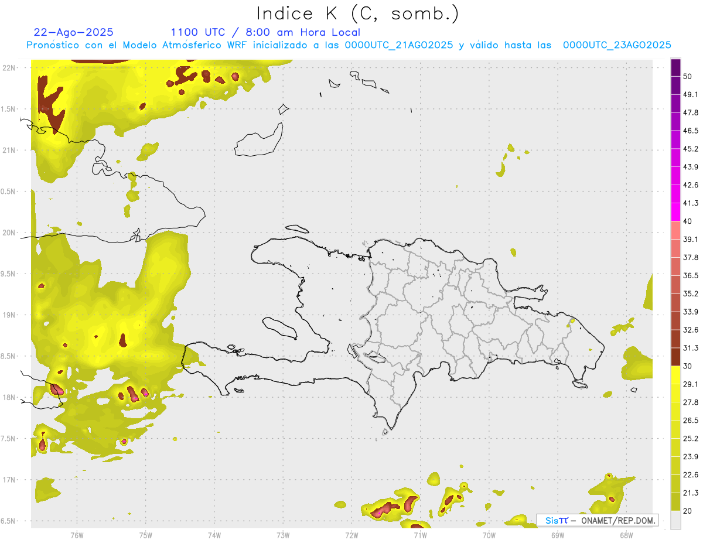
Task: Click the '43.9' legend value
Action: coord(691,167)
